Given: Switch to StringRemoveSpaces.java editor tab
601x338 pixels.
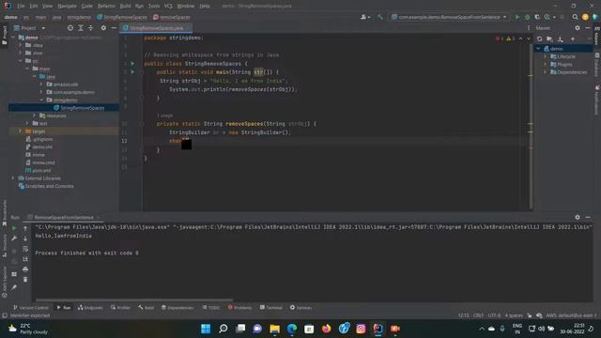Looking at the screenshot, I should [157, 28].
